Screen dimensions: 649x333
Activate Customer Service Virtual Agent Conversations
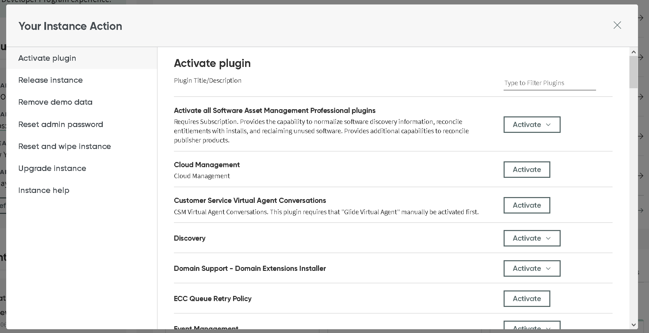(x=527, y=205)
